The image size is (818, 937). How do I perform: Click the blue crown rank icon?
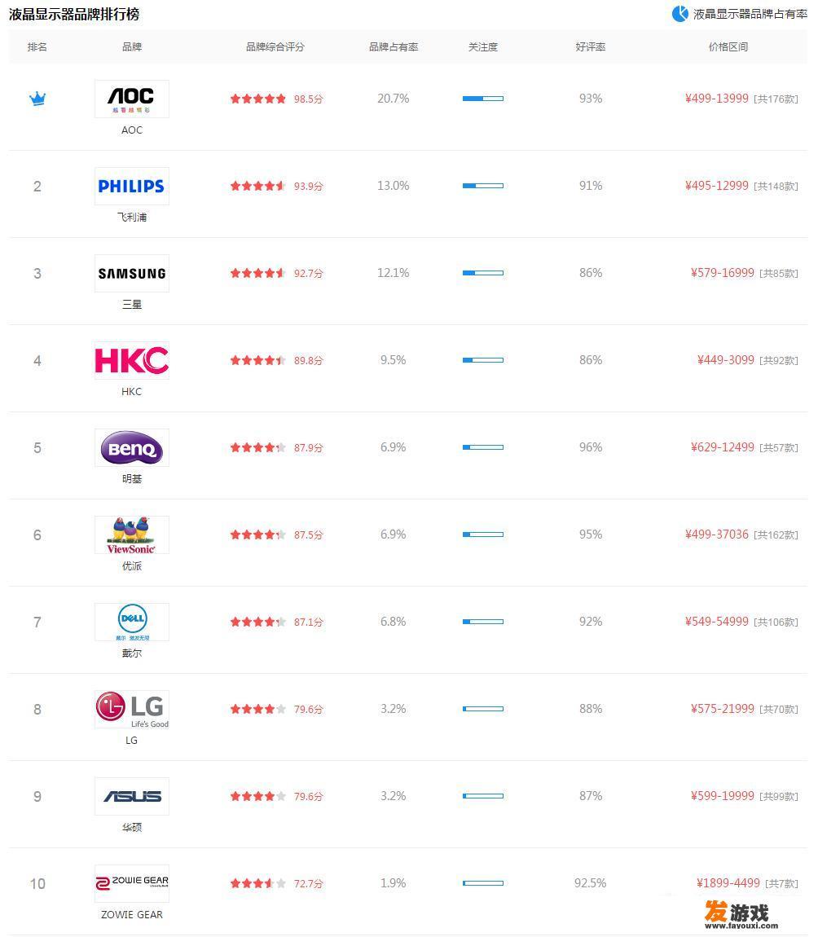coord(37,99)
